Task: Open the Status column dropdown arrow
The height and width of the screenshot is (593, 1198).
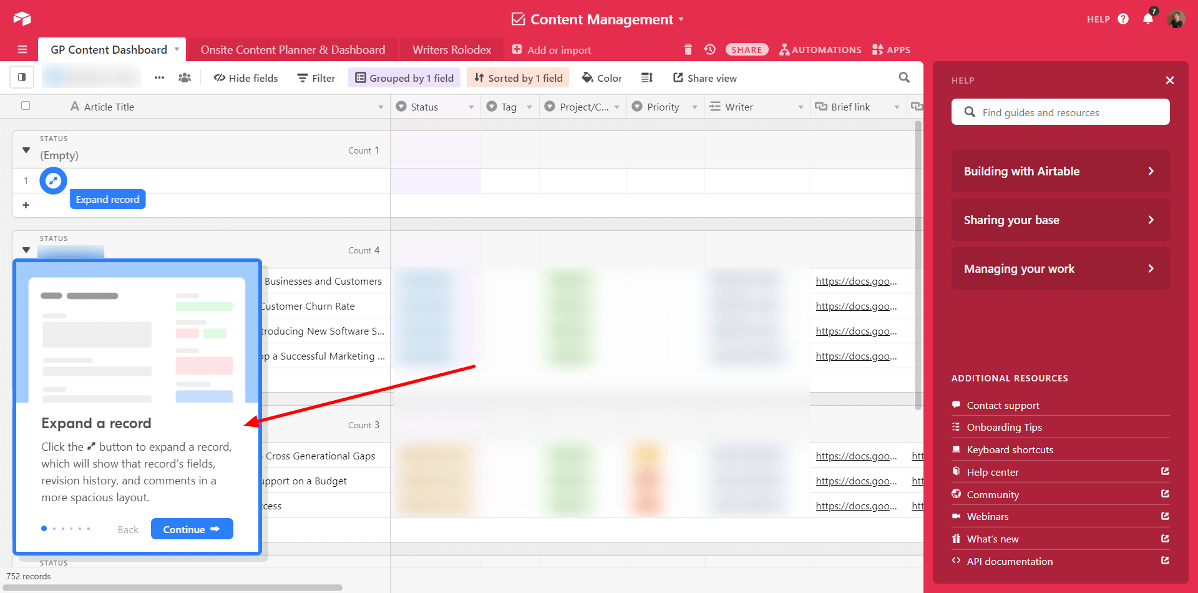Action: [471, 107]
